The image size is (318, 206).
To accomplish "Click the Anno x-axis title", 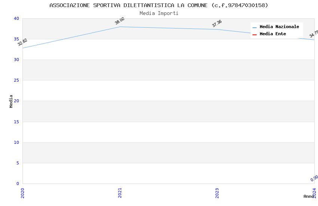I will click(x=309, y=196).
